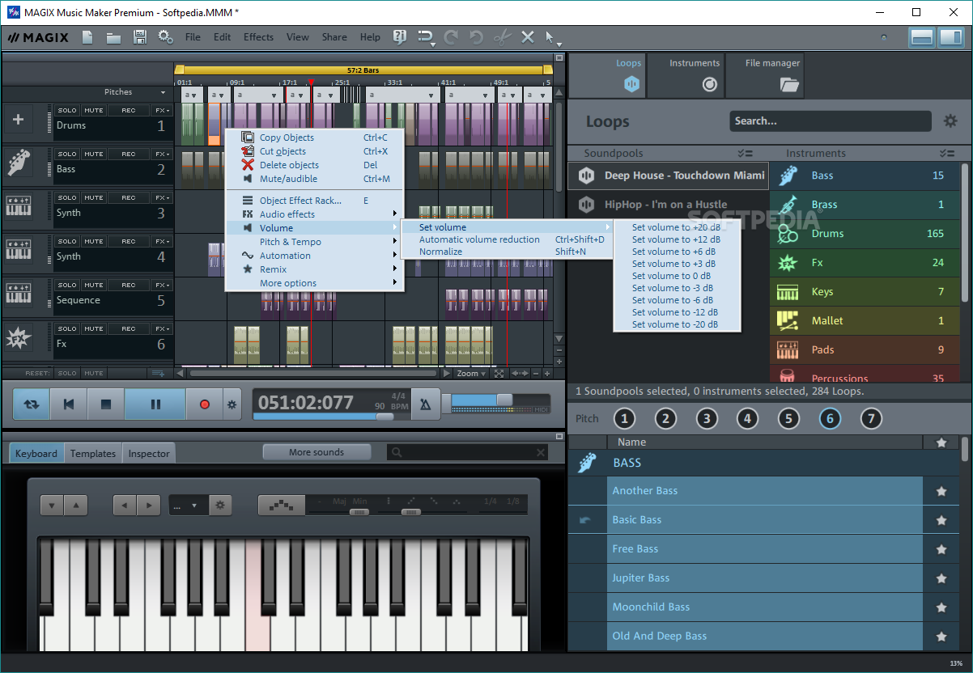Start recording with the red record button
The width and height of the screenshot is (973, 673).
click(205, 404)
